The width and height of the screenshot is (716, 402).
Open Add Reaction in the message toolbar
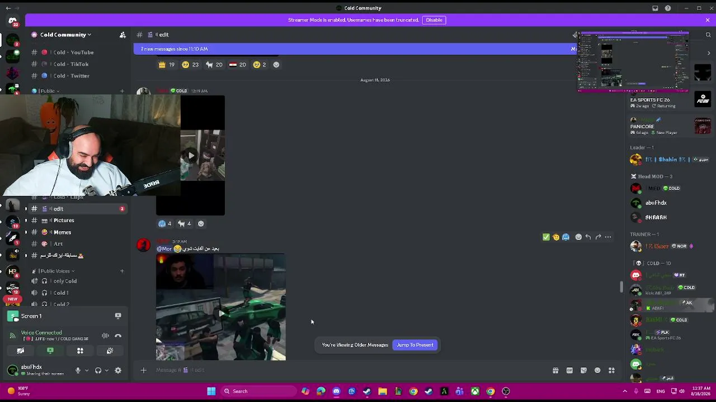578,237
